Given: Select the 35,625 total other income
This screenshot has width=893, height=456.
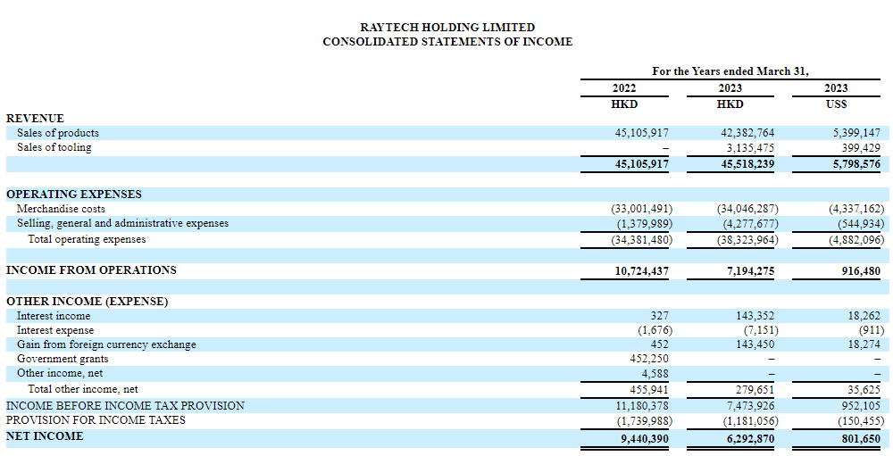Looking at the screenshot, I should 864,390.
